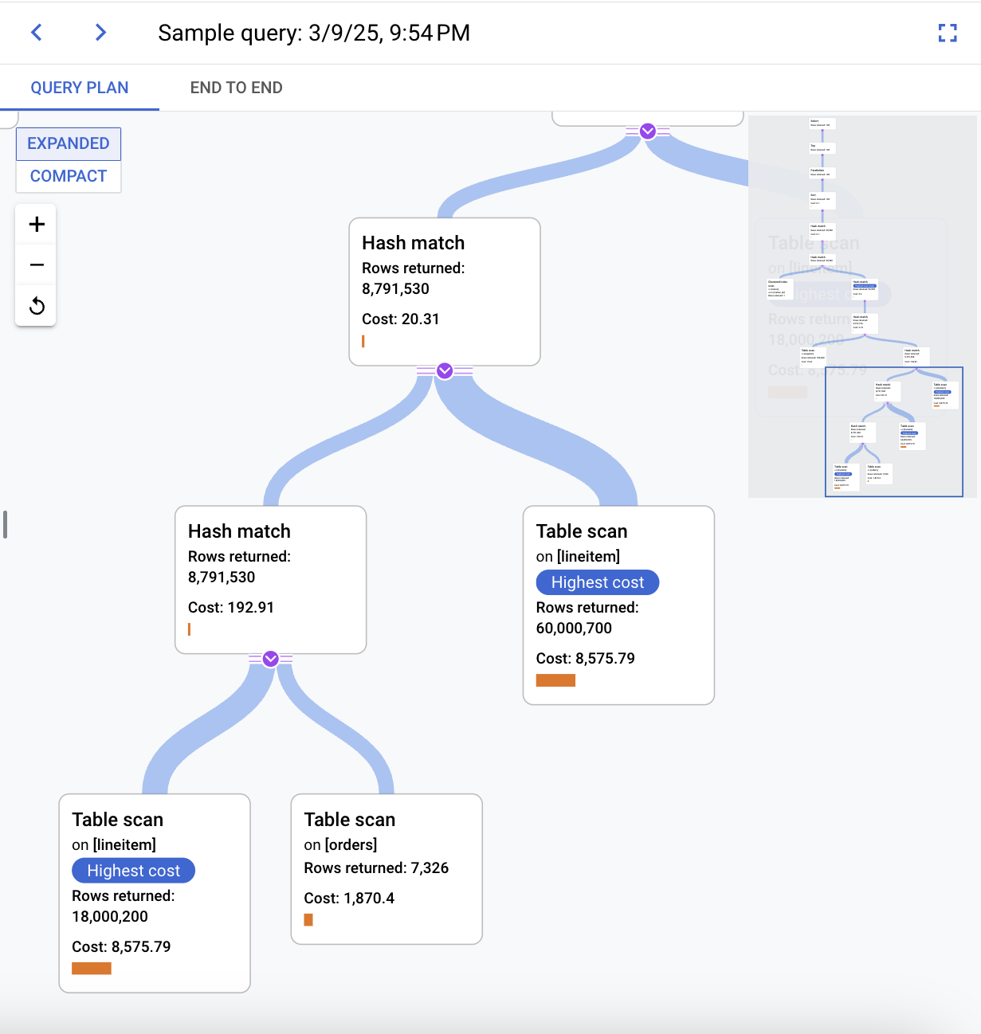This screenshot has height=1034, width=981.
Task: Navigate back using the left arrow icon
Action: pos(36,33)
